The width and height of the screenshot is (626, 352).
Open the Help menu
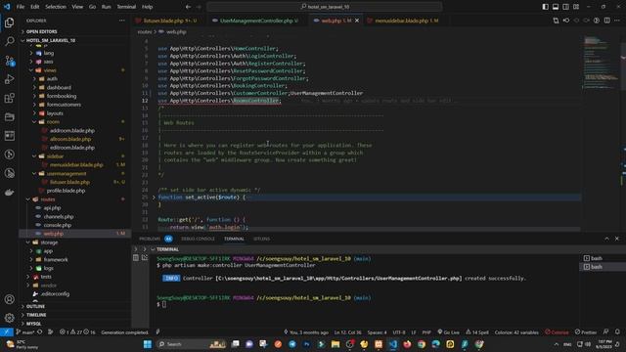pyautogui.click(x=148, y=7)
